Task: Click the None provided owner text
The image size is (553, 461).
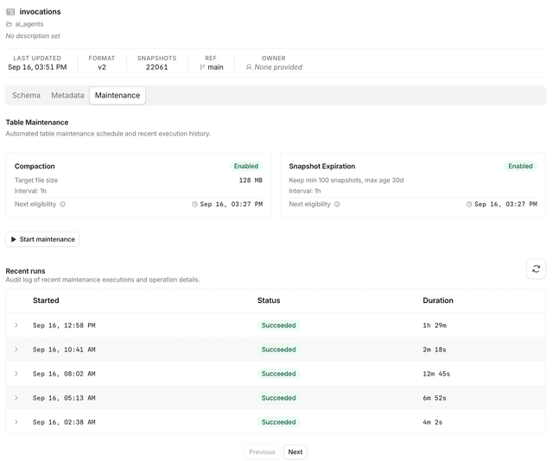Action: point(278,67)
